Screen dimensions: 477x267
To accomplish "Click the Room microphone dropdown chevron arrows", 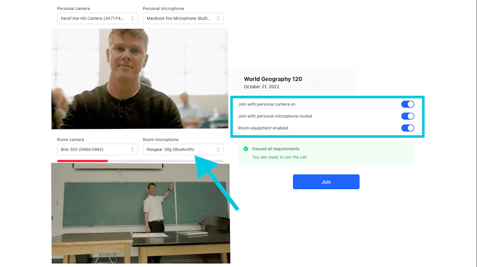I will coord(218,149).
